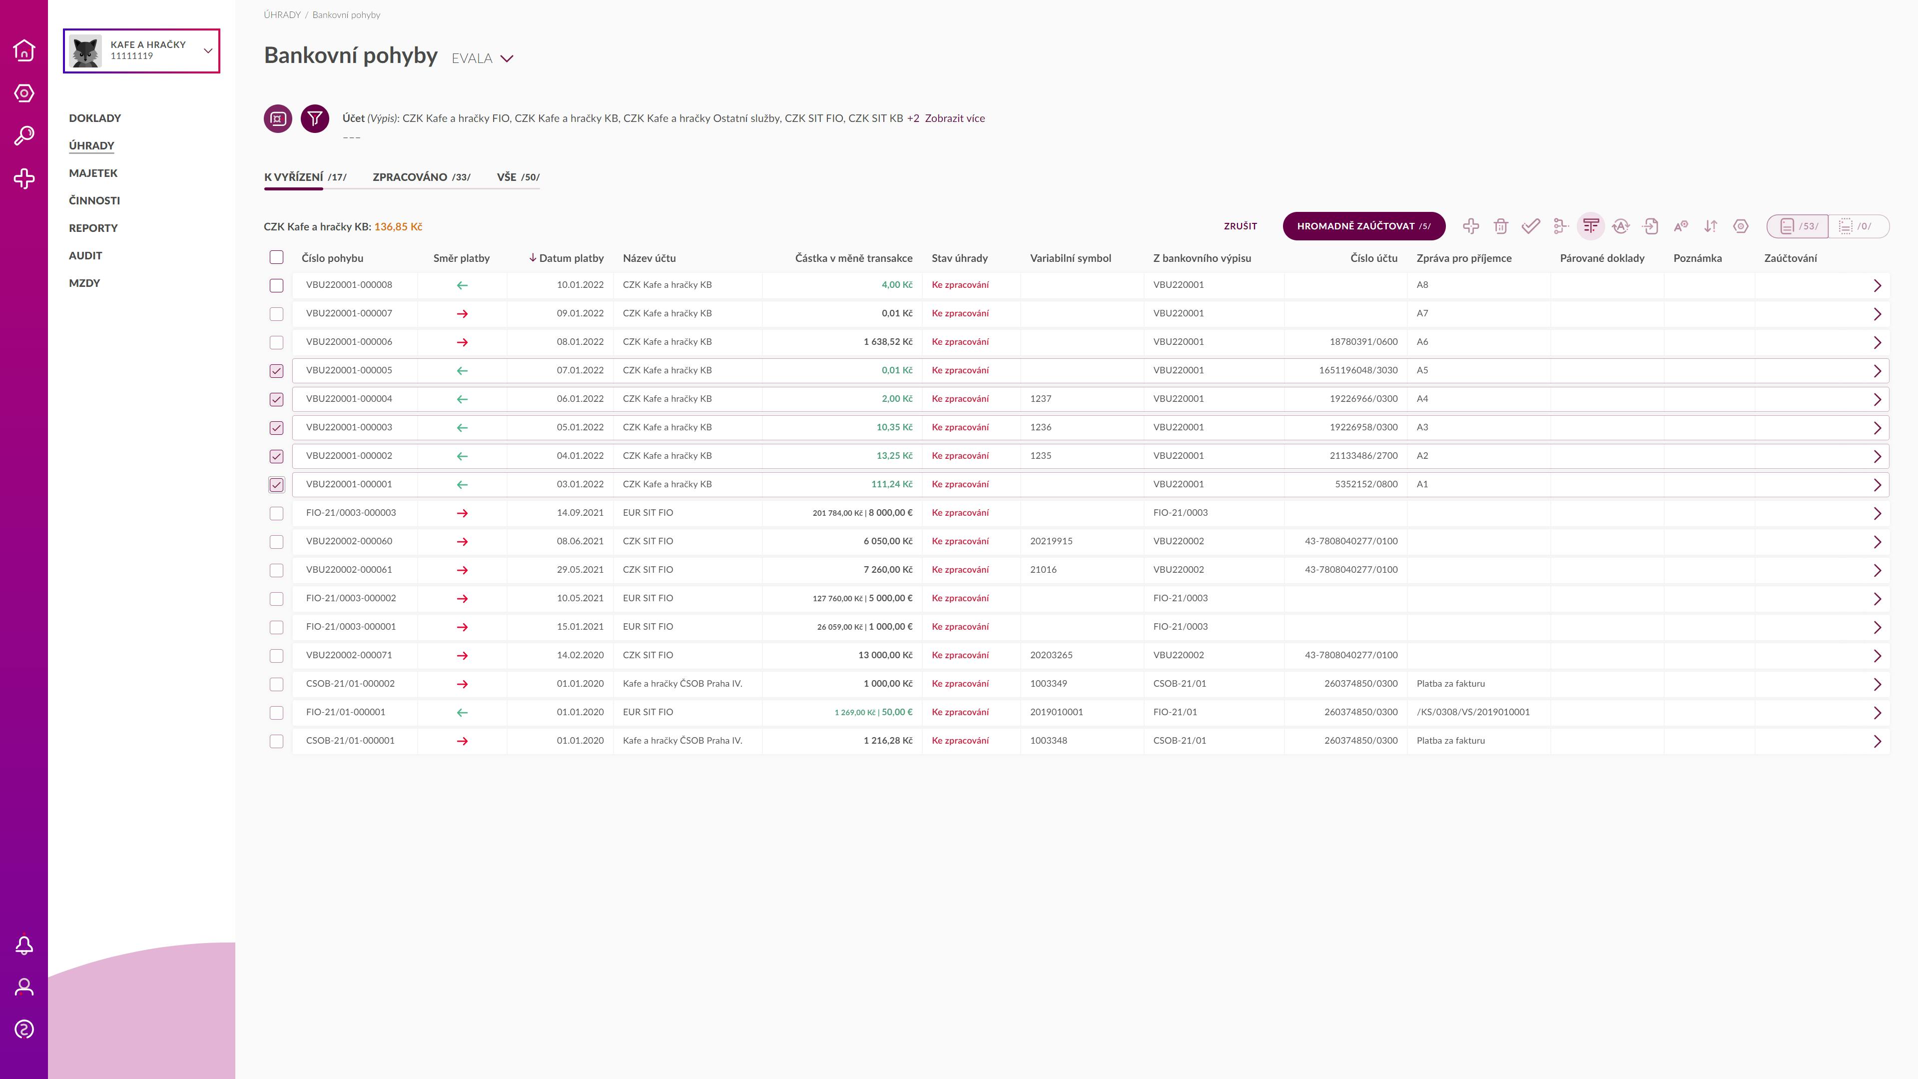
Task: Open the funnel filter button
Action: point(315,118)
